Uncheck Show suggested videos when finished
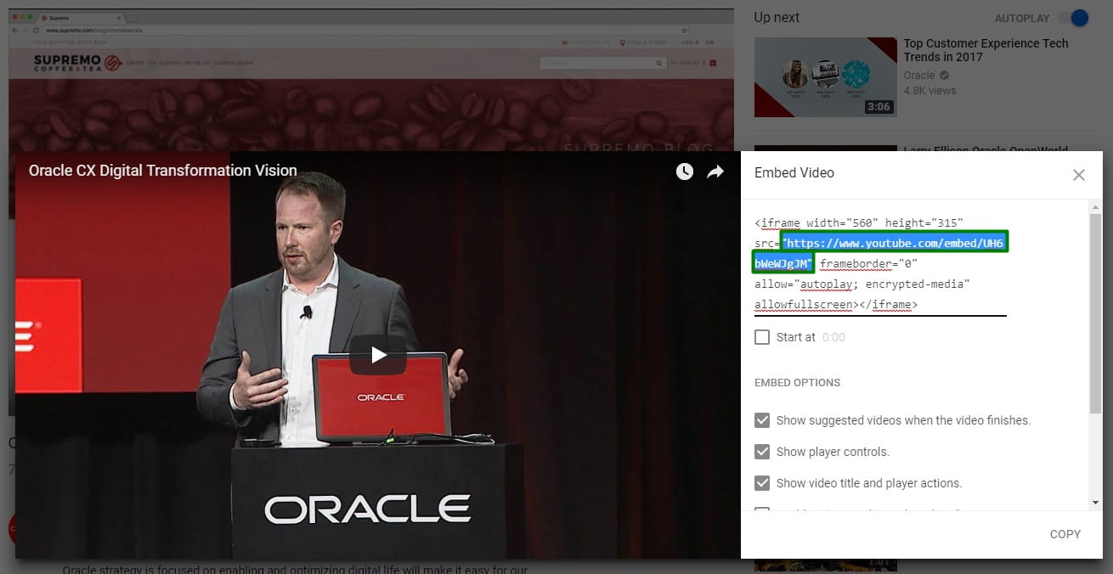The image size is (1113, 574). tap(762, 420)
